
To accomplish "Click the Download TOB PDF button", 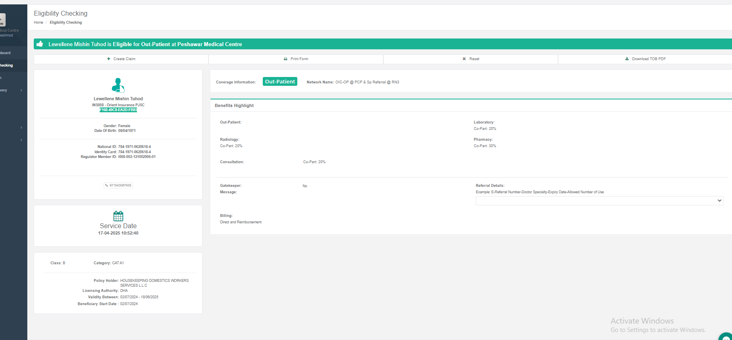I will click(645, 59).
